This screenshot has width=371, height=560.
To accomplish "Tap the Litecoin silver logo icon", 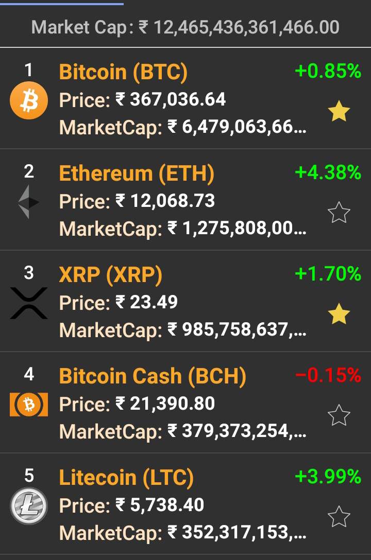I will [x=29, y=506].
